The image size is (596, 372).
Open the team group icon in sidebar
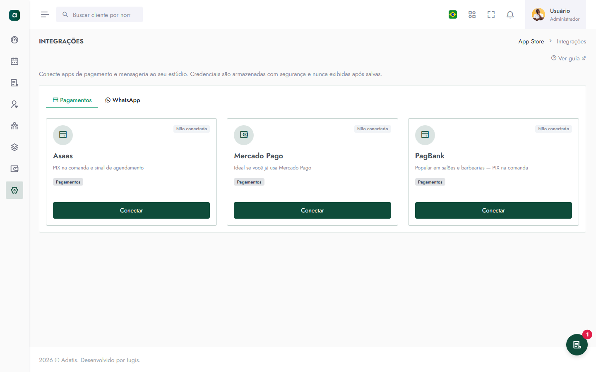[x=14, y=126]
